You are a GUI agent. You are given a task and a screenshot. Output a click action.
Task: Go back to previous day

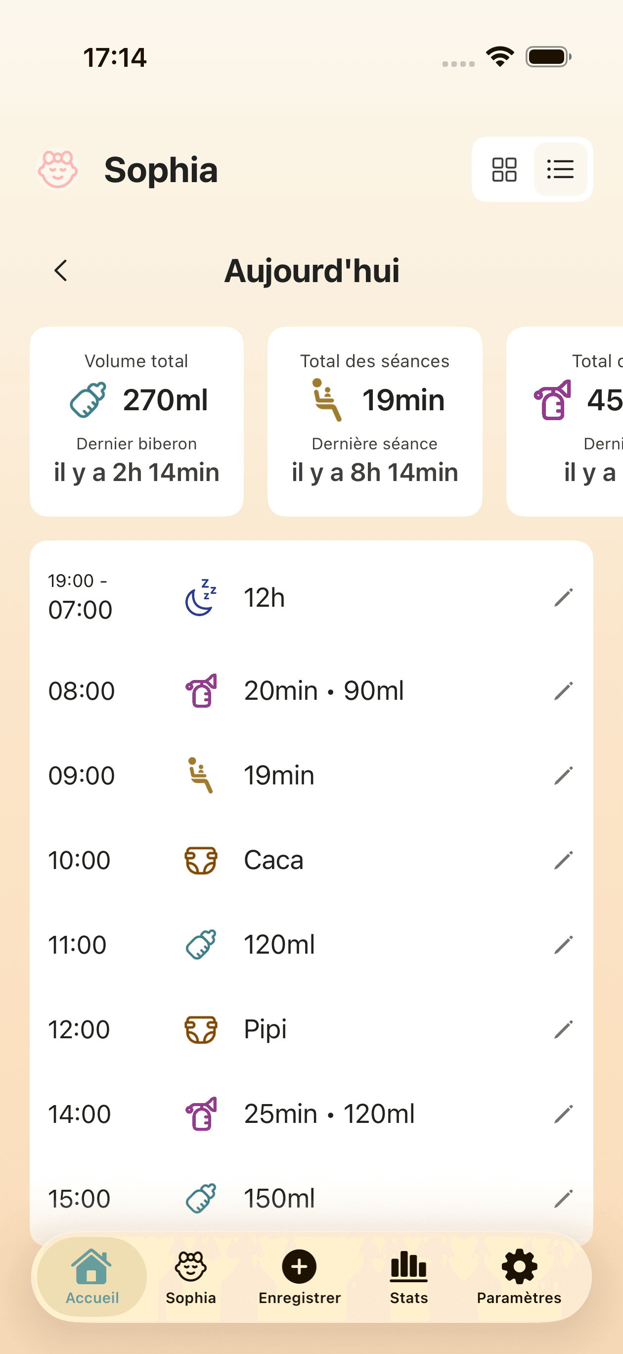click(x=61, y=271)
